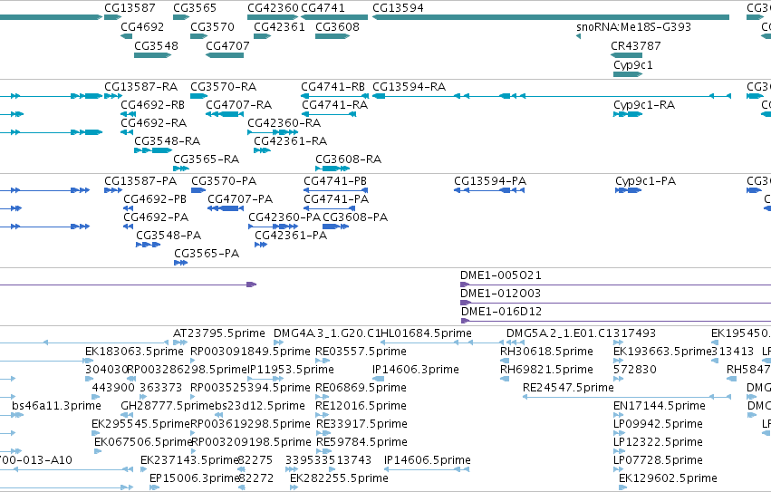Select the CG13587 gene feature

click(x=112, y=17)
